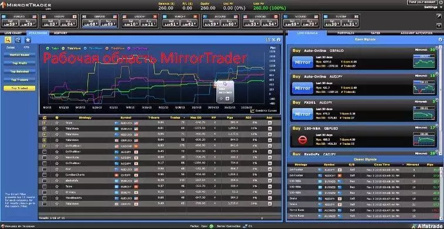Select the Top Profit filter button

click(x=19, y=63)
